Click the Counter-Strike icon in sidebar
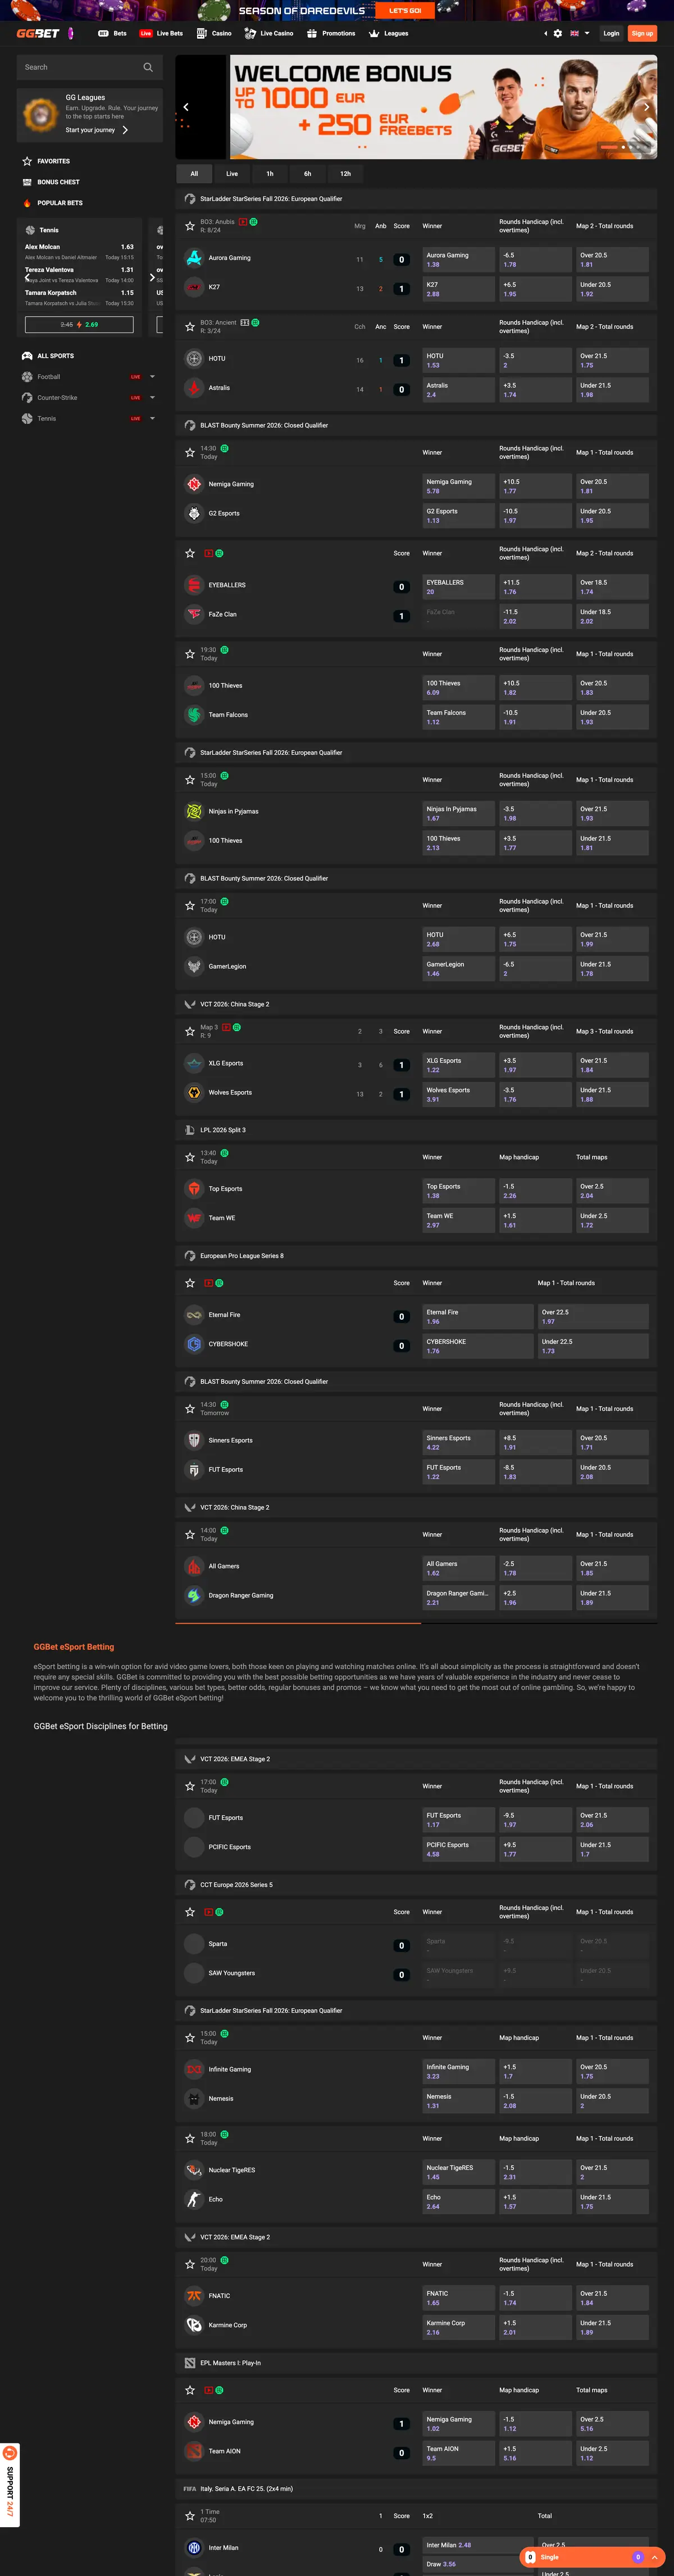Viewport: 674px width, 2576px height. (27, 398)
